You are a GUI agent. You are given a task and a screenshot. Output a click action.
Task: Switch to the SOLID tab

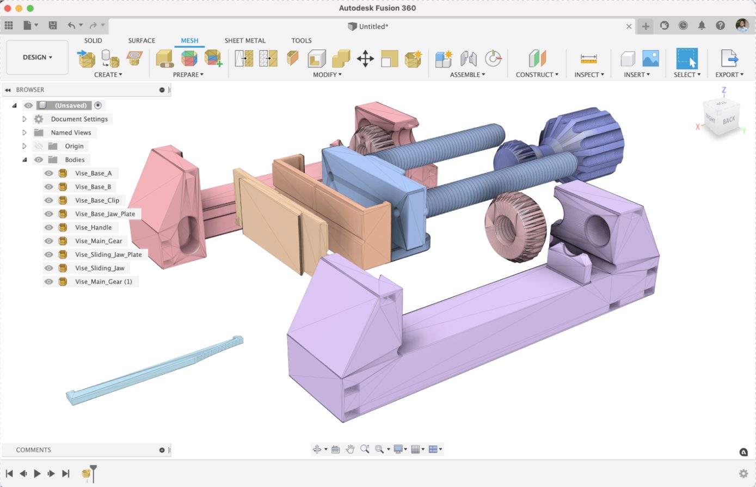tap(93, 40)
